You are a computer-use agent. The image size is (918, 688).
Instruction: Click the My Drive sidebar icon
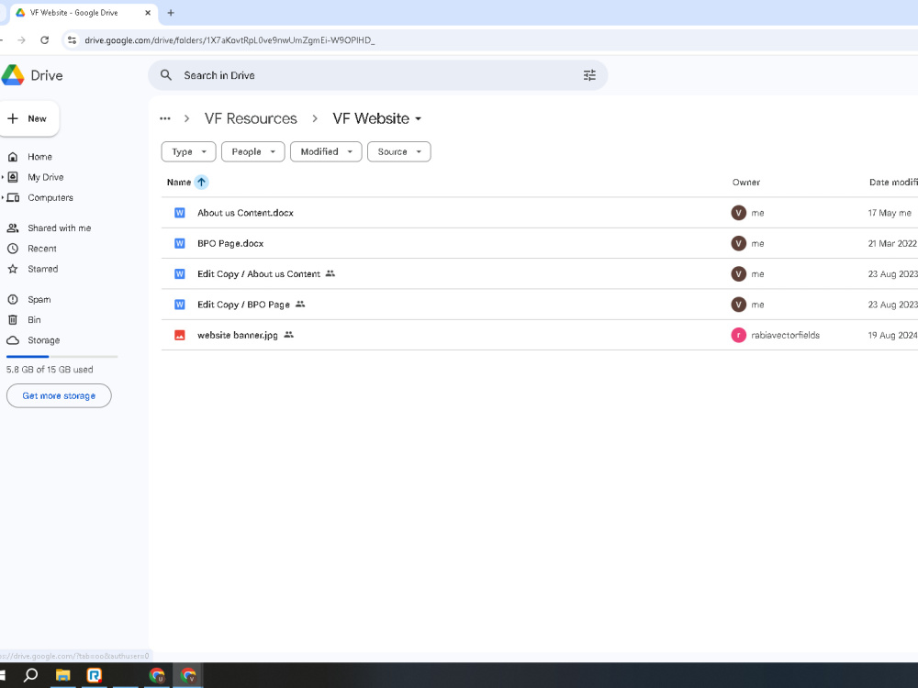(x=13, y=177)
